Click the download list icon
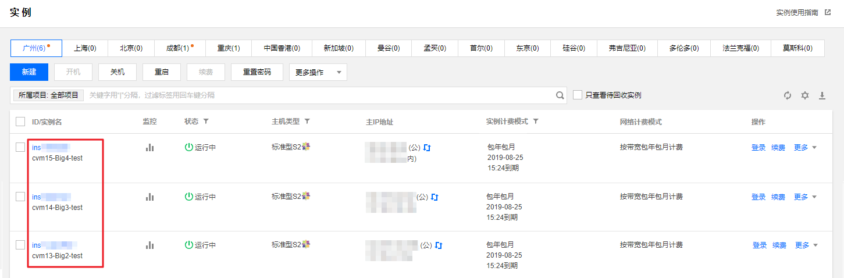This screenshot has height=278, width=844. point(822,95)
